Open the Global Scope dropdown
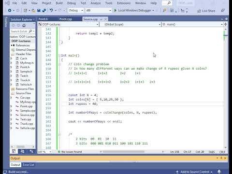Viewport: 232px width, 174px height. [x=130, y=24]
